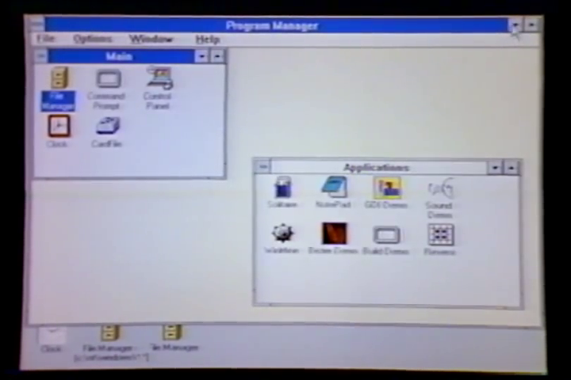
Task: Select the minimized Clock icon on the desktop
Action: (x=52, y=336)
